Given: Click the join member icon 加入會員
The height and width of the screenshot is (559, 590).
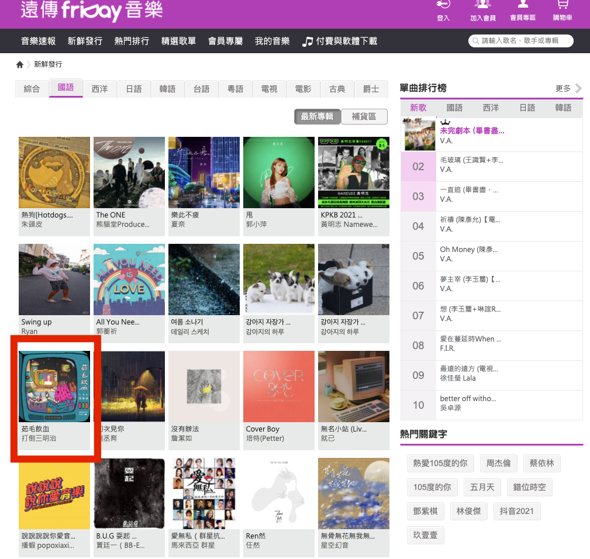Looking at the screenshot, I should point(483,6).
